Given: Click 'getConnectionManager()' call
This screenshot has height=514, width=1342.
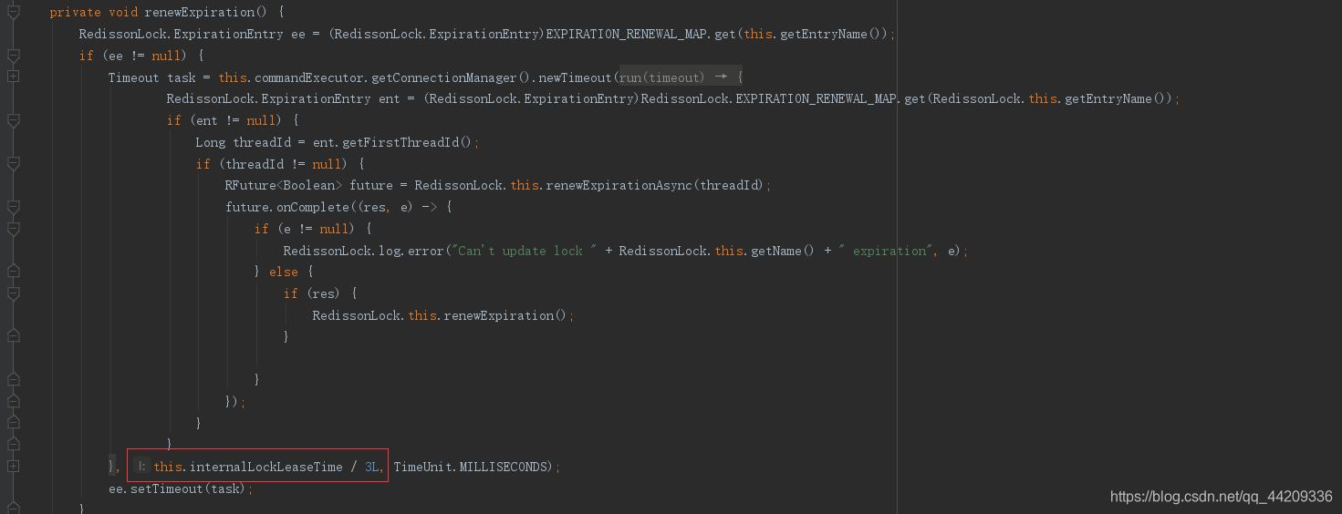Looking at the screenshot, I should (451, 77).
